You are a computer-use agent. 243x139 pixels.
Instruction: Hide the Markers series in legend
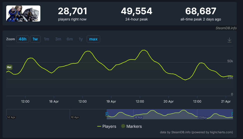(x=131, y=127)
